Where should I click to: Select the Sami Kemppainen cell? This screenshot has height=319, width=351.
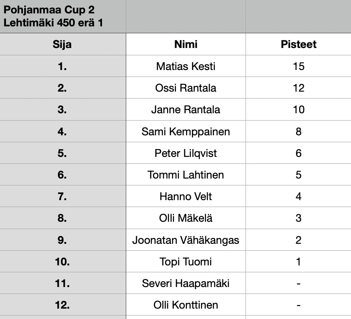point(186,131)
